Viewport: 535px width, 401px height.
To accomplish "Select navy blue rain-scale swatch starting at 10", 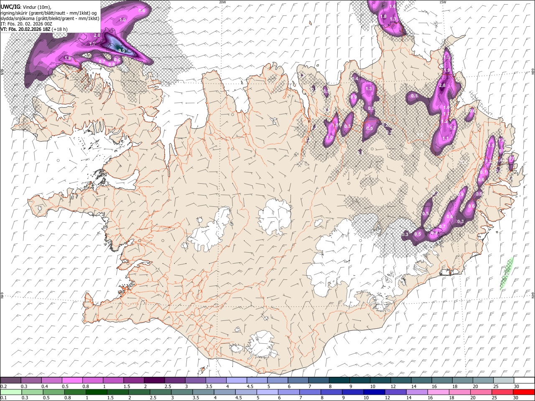I will [374, 392].
